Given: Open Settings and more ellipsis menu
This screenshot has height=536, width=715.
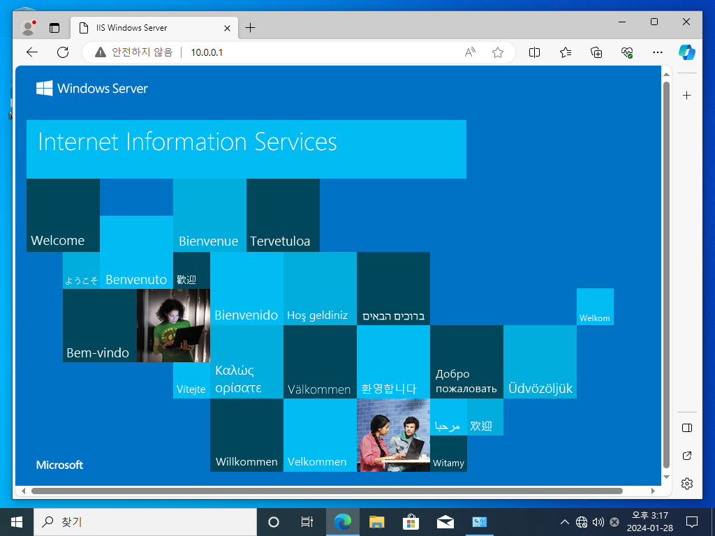Looking at the screenshot, I should point(658,52).
